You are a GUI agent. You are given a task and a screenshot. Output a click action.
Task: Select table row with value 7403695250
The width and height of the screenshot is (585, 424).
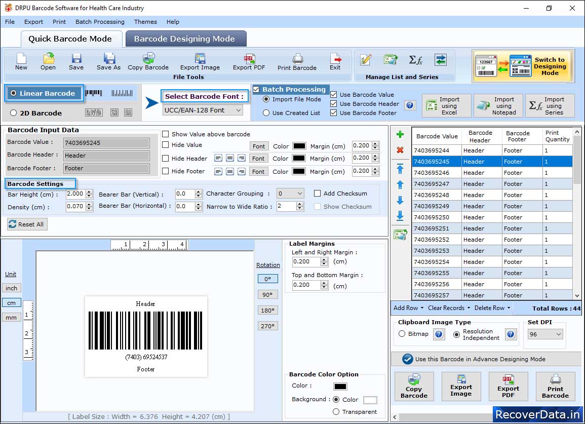(x=492, y=217)
